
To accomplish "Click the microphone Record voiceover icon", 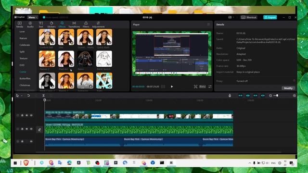I will (x=230, y=96).
